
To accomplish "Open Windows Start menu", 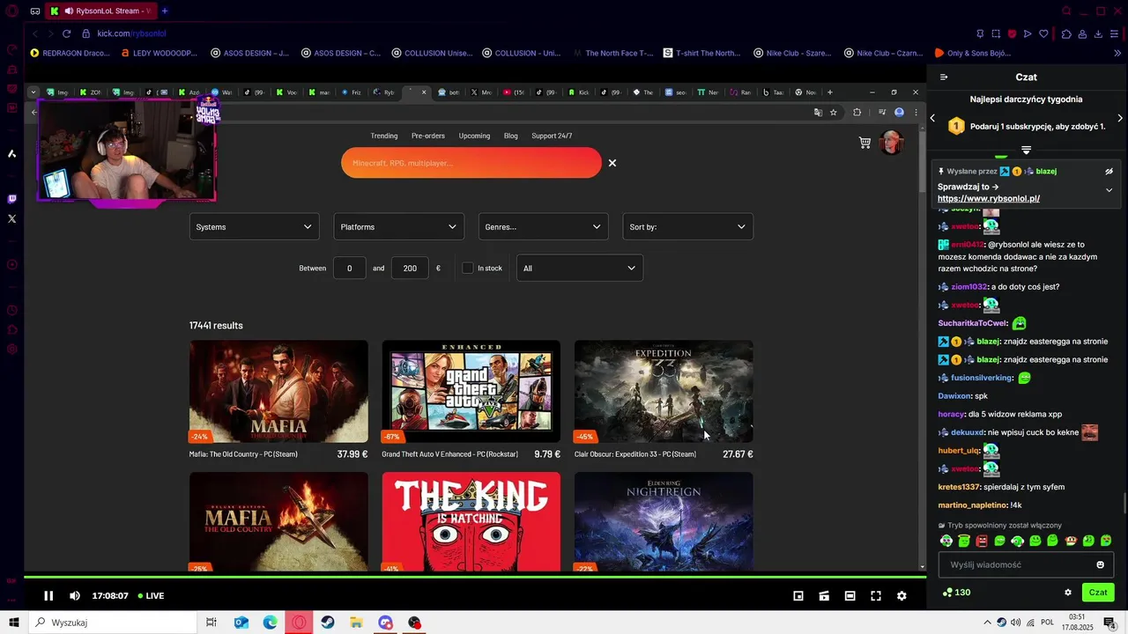I will point(13,623).
